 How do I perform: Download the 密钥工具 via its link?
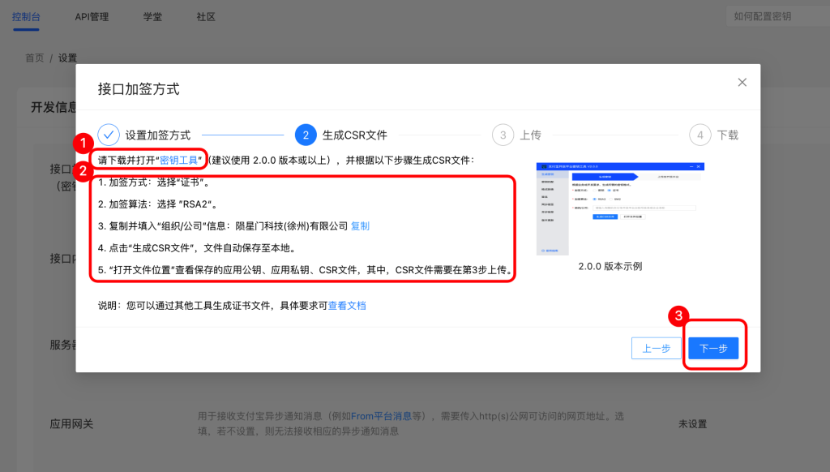tap(179, 160)
